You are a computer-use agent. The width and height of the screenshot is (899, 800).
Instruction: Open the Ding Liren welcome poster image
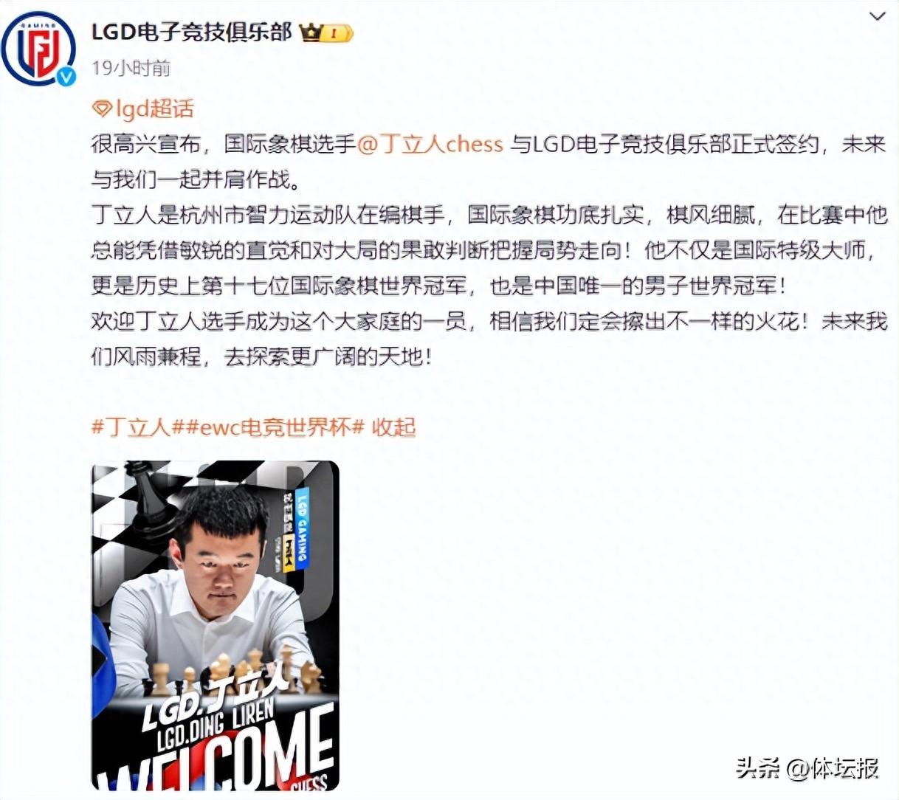215,626
